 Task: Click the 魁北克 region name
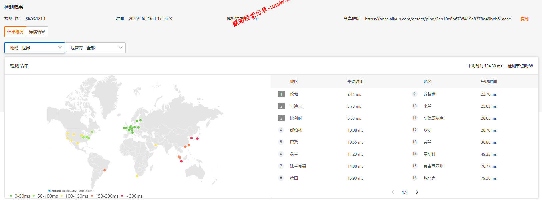(429, 178)
